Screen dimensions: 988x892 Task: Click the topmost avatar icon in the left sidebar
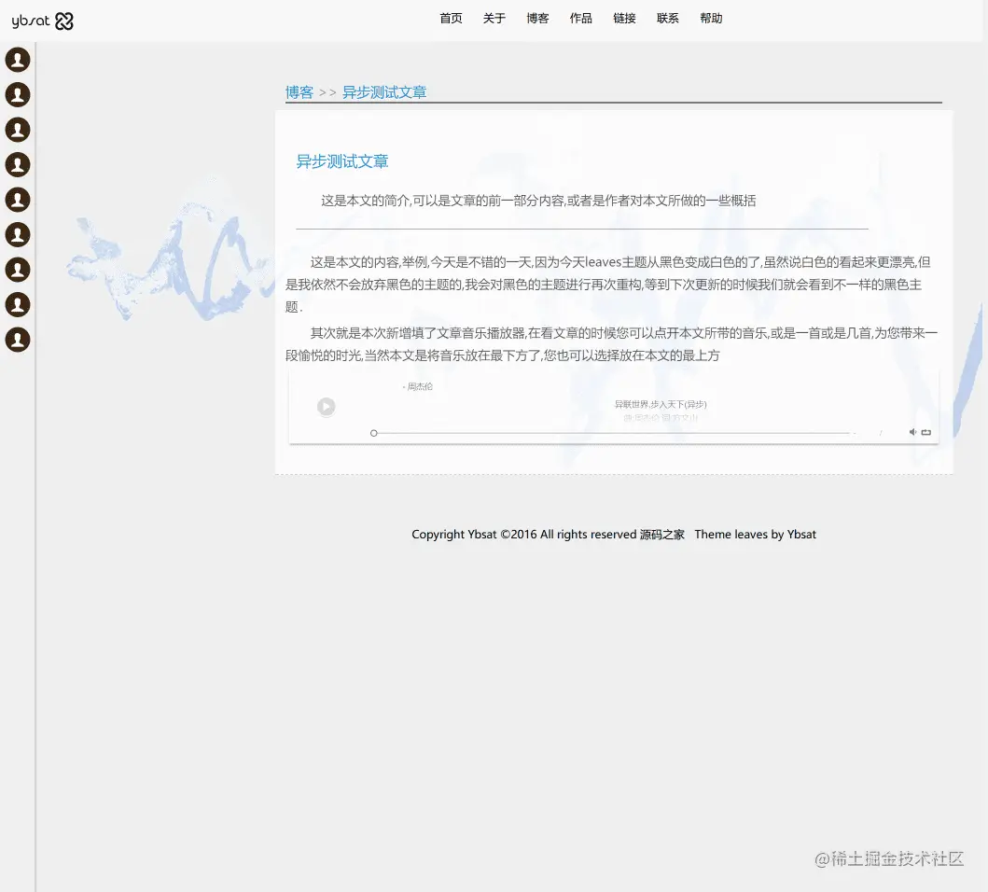pyautogui.click(x=18, y=59)
